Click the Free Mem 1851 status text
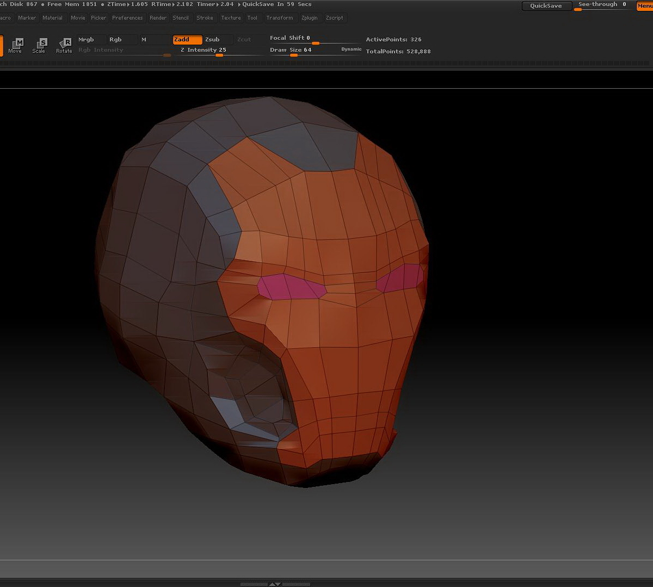The height and width of the screenshot is (587, 653). pos(72,4)
